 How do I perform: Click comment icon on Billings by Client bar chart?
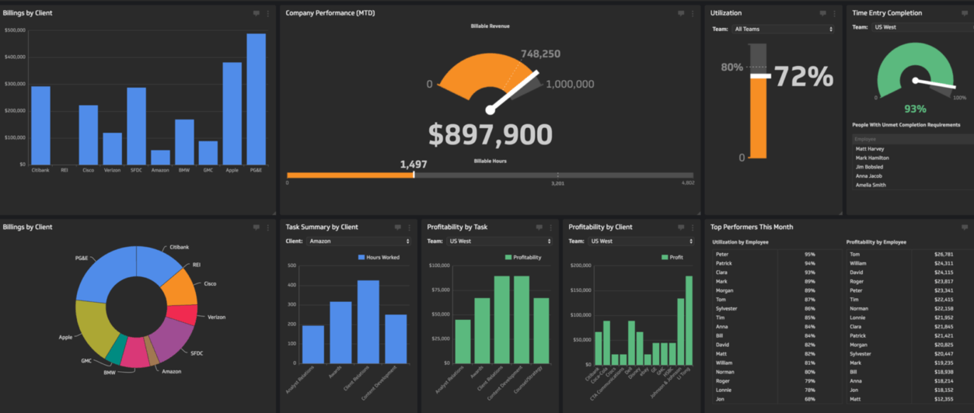[x=257, y=13]
